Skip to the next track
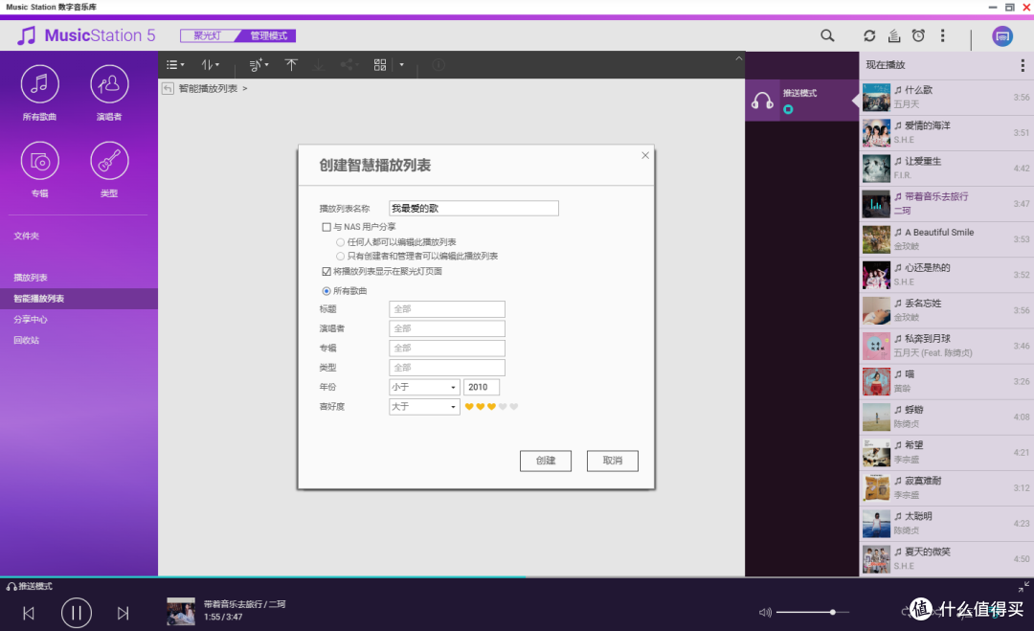Screen dimensions: 1034x631 [123, 613]
